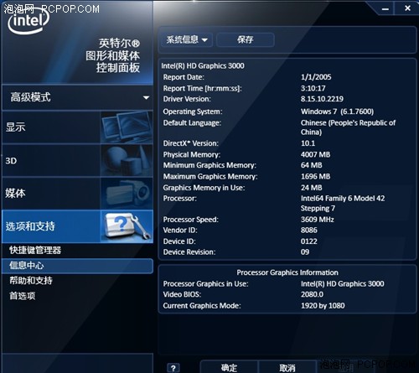Open help with the question mark button
This screenshot has height=373, width=419.
[173, 368]
